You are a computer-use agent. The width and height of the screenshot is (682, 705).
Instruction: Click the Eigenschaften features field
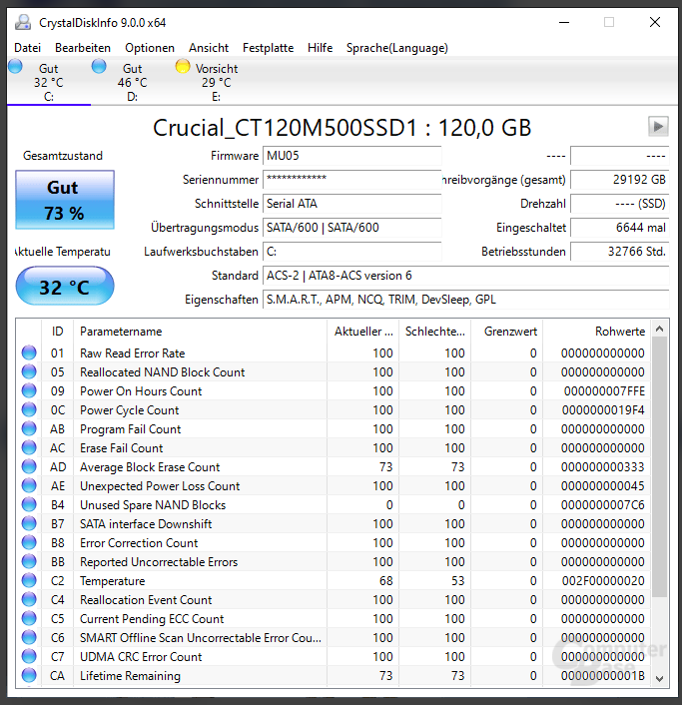pyautogui.click(x=466, y=300)
